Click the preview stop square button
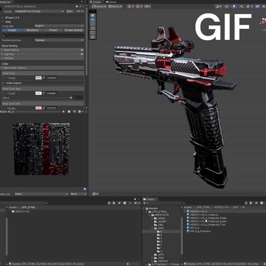Image resolution: width=266 pixels, height=266 pixels. click(69, 111)
